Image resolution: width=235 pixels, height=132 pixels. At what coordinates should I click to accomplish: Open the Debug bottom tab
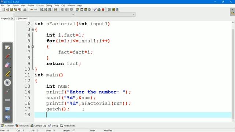[x=53, y=125]
